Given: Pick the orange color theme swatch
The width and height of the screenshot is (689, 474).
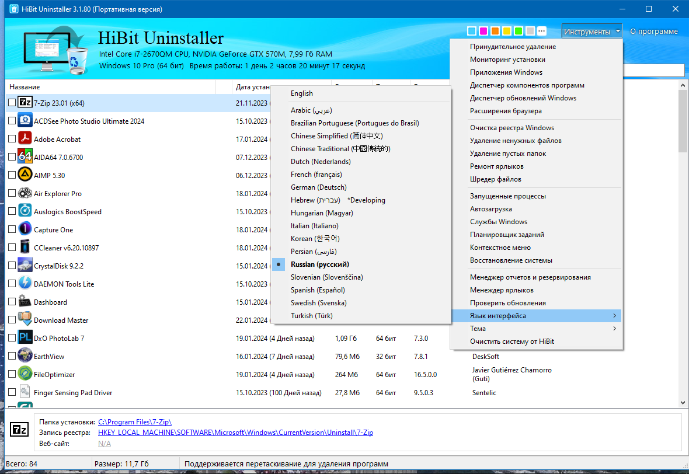Looking at the screenshot, I should tap(495, 31).
